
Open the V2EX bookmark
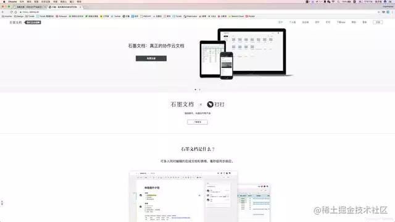pyautogui.click(x=212, y=16)
